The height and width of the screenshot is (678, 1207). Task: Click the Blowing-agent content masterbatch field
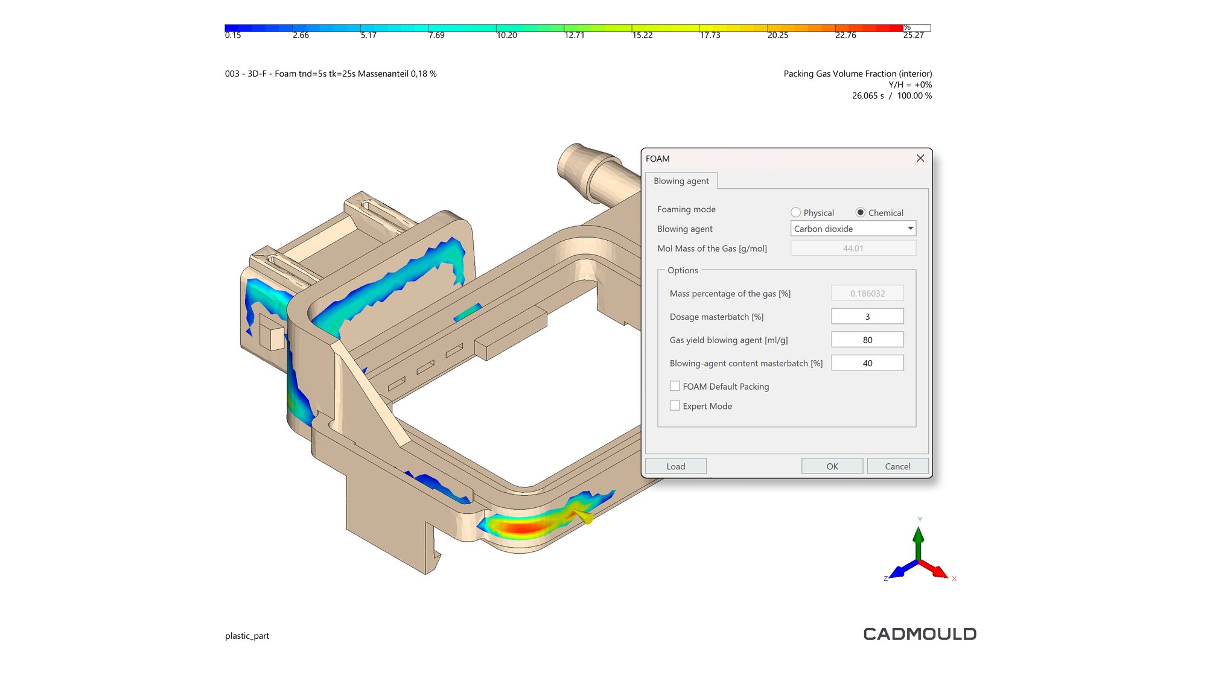[867, 363]
